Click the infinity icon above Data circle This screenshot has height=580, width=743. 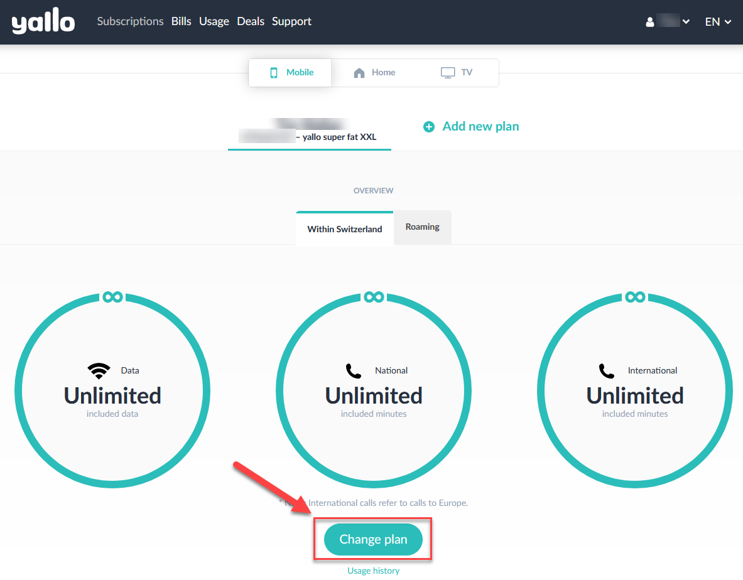[113, 297]
